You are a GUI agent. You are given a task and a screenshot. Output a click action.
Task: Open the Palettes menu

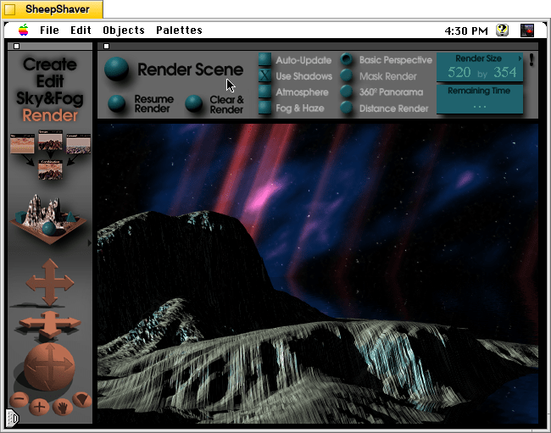179,31
